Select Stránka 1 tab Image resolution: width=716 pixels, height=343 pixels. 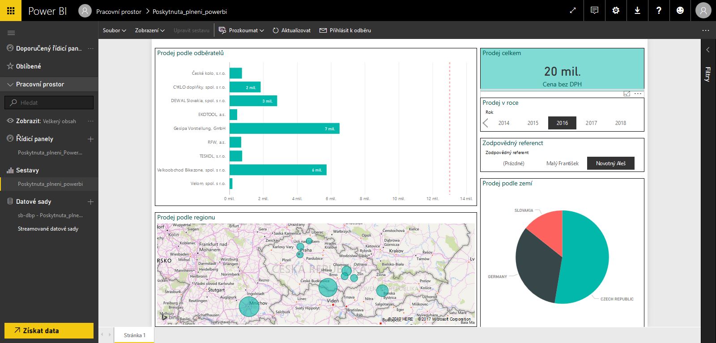(x=134, y=335)
